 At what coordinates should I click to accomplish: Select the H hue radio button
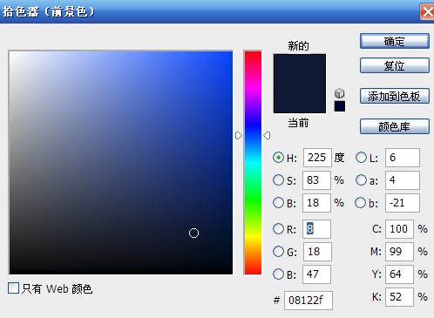[278, 158]
